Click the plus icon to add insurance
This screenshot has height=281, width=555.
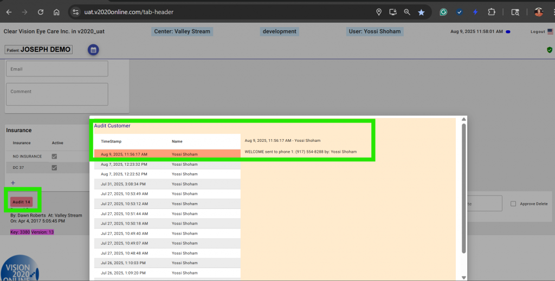tap(13, 183)
